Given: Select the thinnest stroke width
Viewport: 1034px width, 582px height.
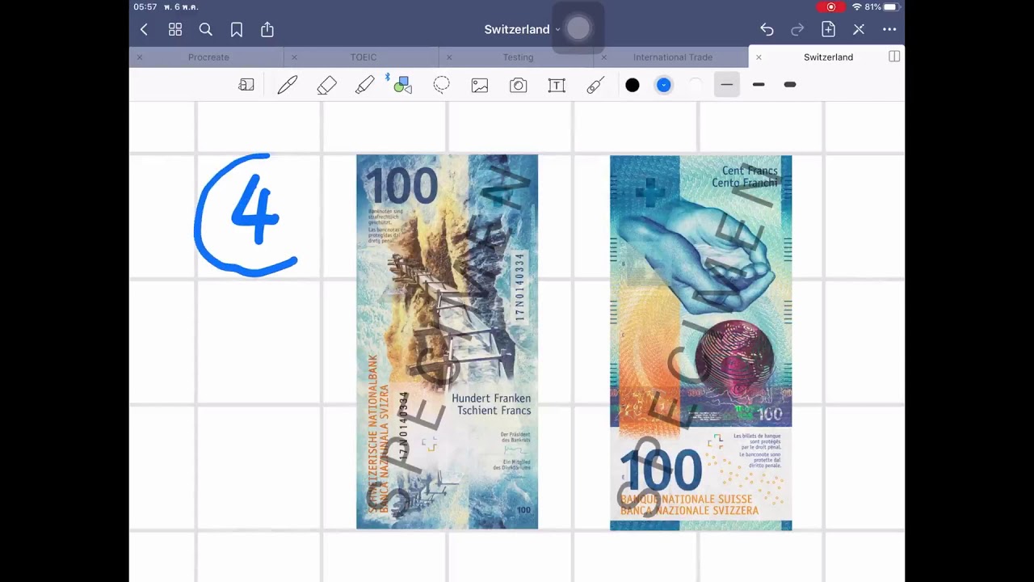Looking at the screenshot, I should [727, 85].
